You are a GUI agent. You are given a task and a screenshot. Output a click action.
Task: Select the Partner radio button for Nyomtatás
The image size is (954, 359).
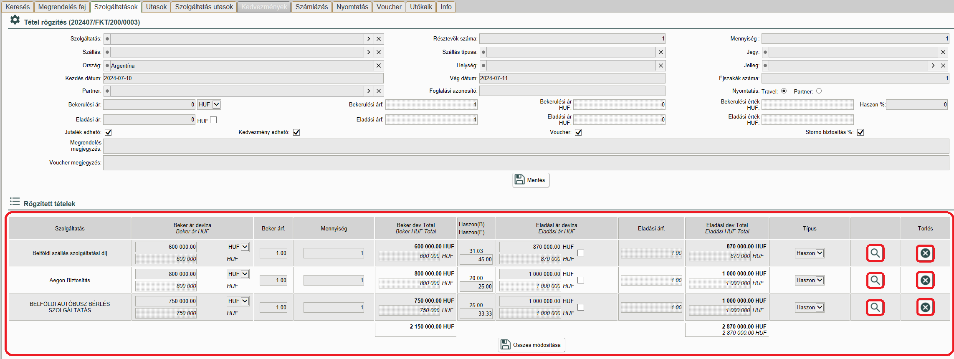coord(819,91)
